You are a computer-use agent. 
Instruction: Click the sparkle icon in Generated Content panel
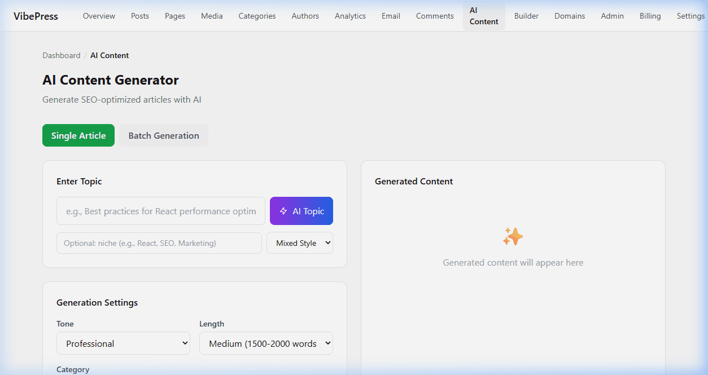(513, 236)
